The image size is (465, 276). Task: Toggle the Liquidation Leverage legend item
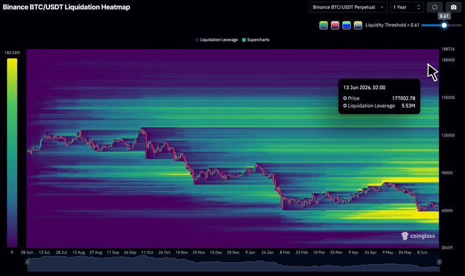[216, 40]
